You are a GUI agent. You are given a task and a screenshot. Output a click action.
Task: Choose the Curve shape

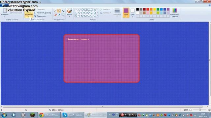pos(79,10)
